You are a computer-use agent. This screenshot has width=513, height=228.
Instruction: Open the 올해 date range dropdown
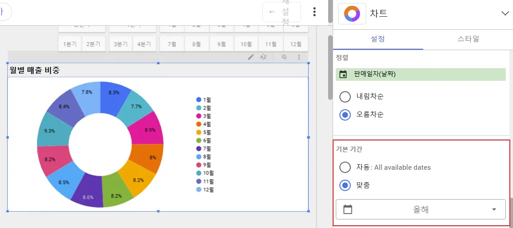click(x=421, y=209)
